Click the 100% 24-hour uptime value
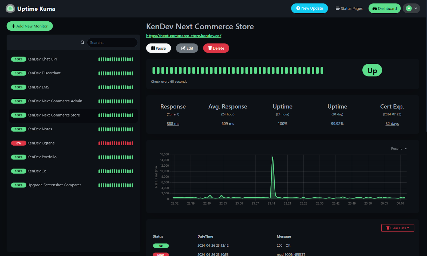Viewport: 427px width, 256px height. [283, 124]
